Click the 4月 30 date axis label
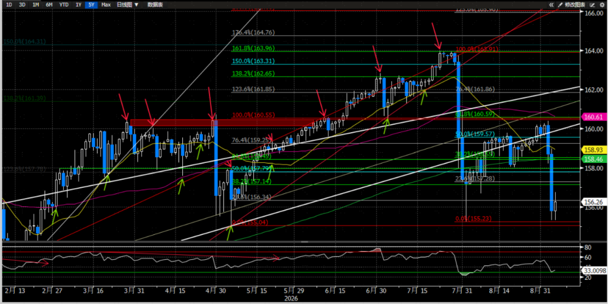 [215, 290]
